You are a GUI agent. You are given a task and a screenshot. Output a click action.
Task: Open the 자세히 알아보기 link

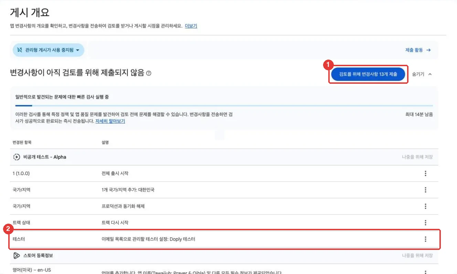point(110,121)
